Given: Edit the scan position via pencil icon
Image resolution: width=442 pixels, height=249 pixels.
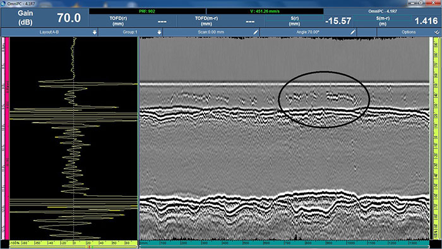Looking at the screenshot, I should (256, 32).
